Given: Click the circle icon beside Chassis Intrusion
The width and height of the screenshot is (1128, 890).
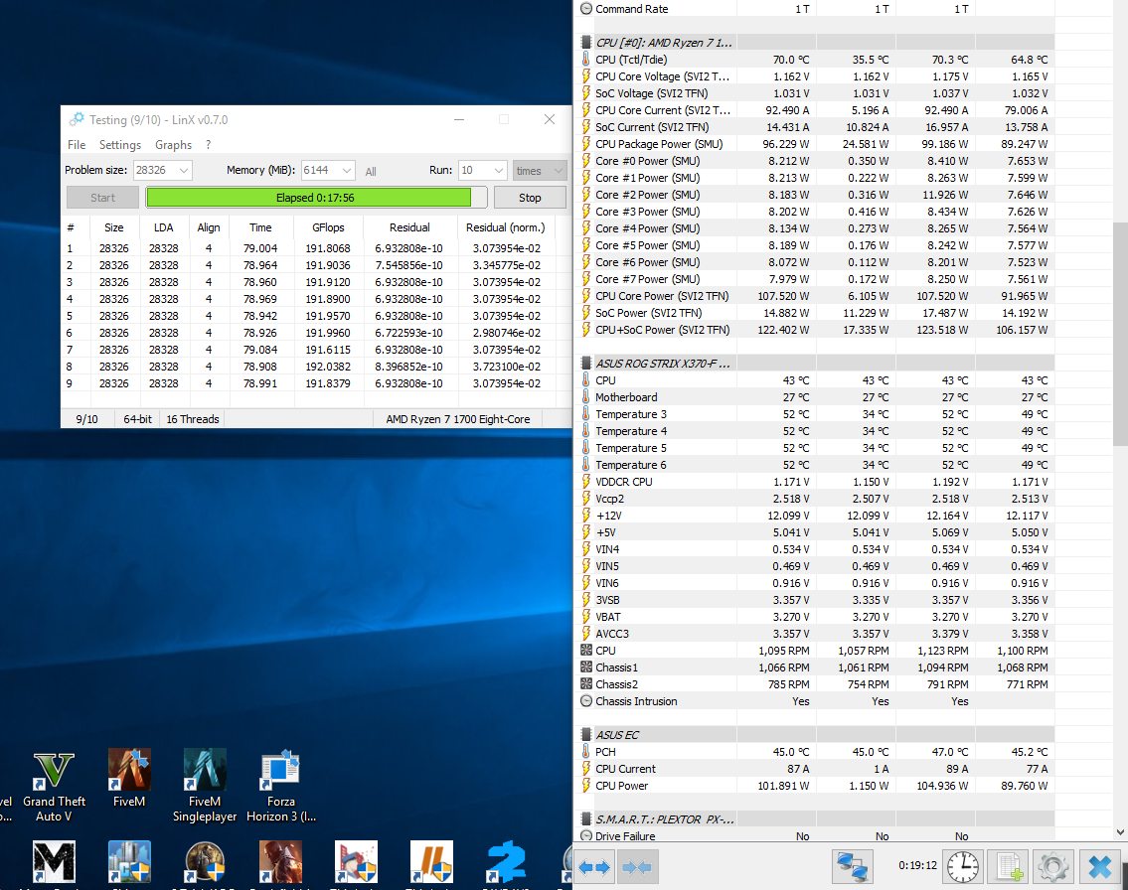Looking at the screenshot, I should (x=585, y=701).
